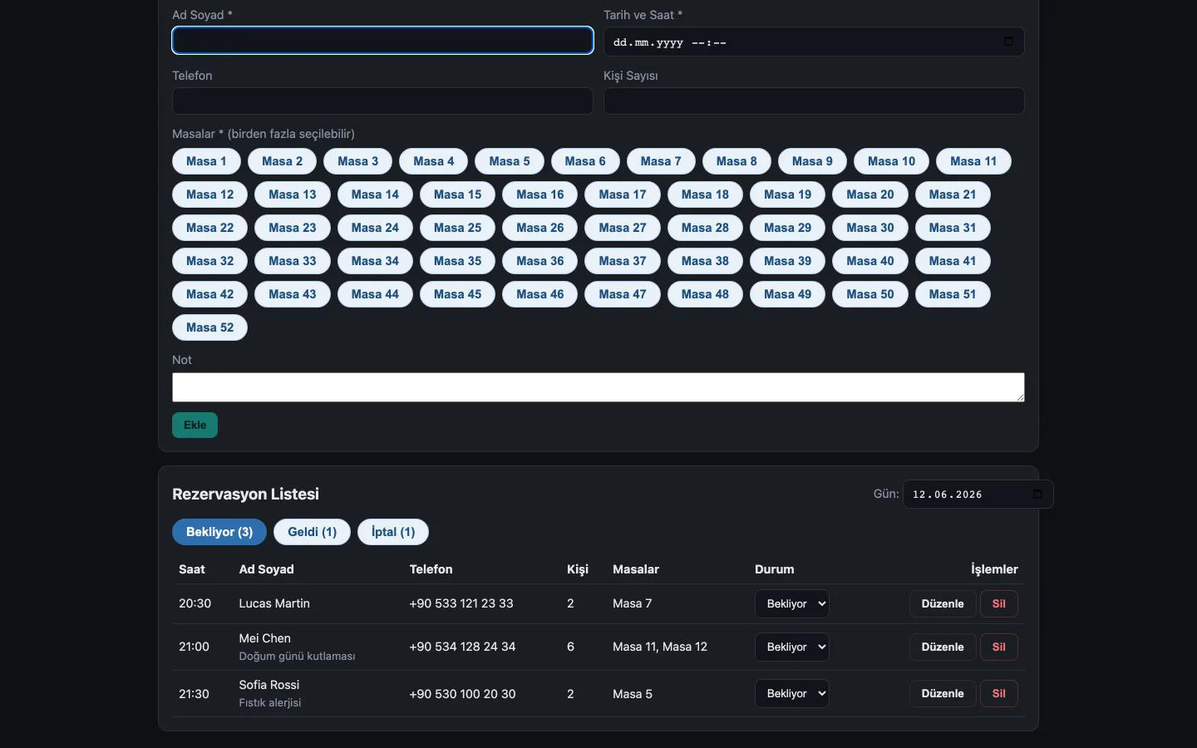Select Masa 11 table chip

pyautogui.click(x=973, y=161)
